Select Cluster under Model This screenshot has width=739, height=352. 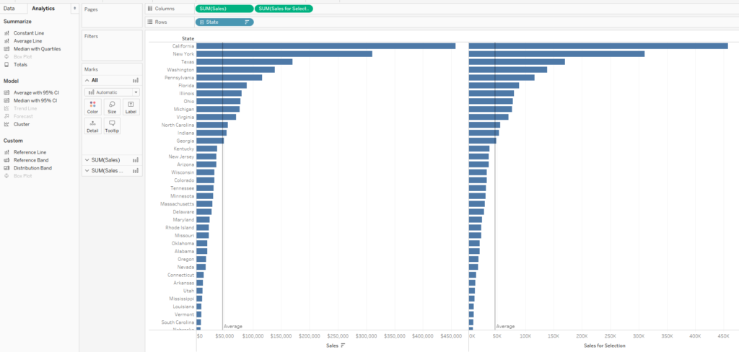click(22, 124)
